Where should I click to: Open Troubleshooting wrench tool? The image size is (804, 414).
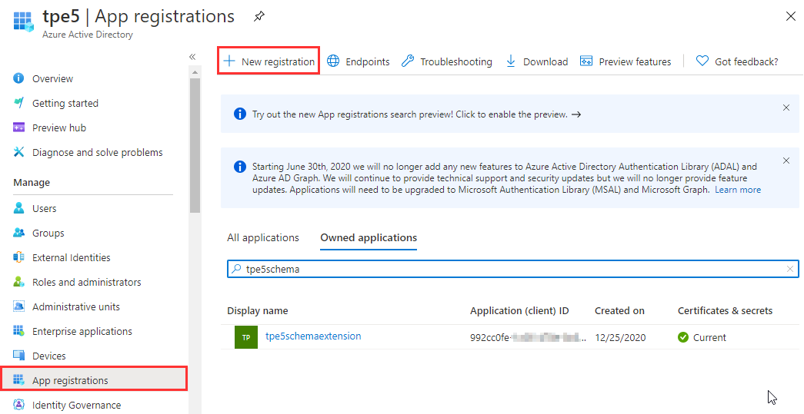coord(408,61)
